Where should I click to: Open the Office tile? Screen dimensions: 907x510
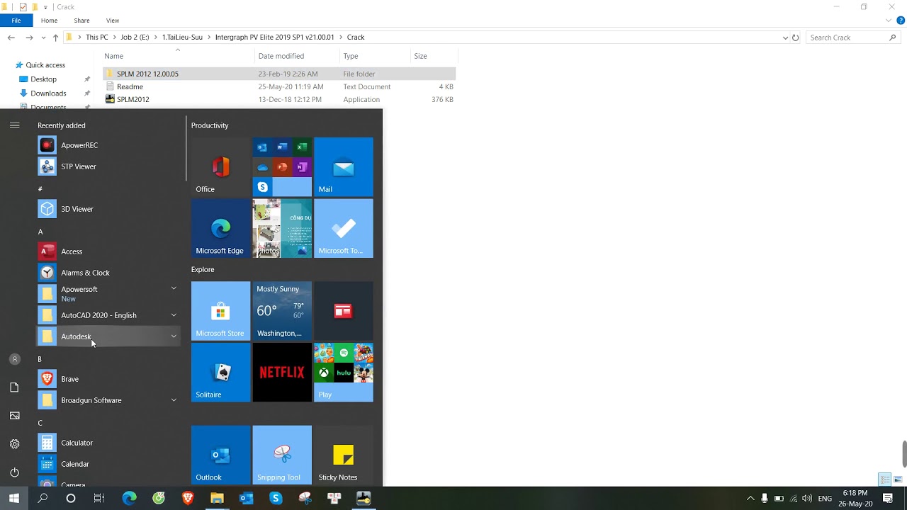coord(220,167)
